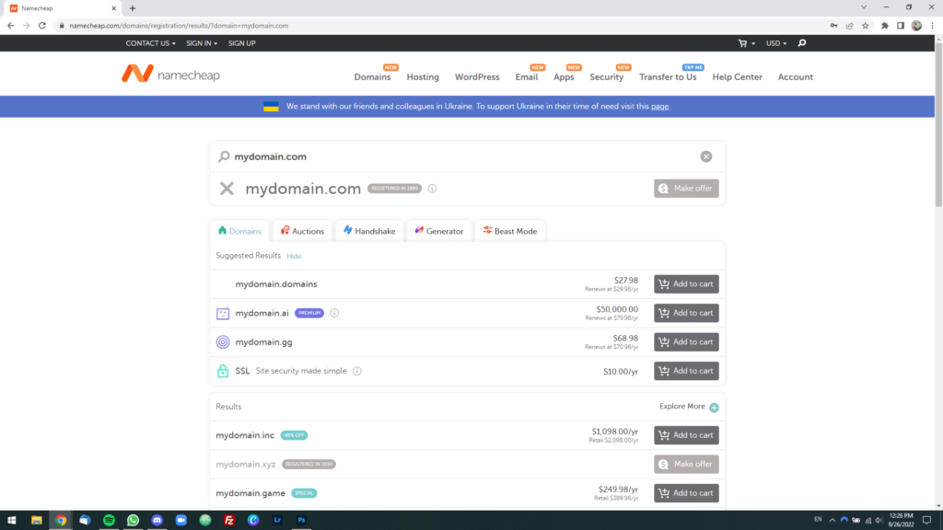Add mydomain.gg to cart
Image resolution: width=943 pixels, height=530 pixels.
[x=686, y=342]
